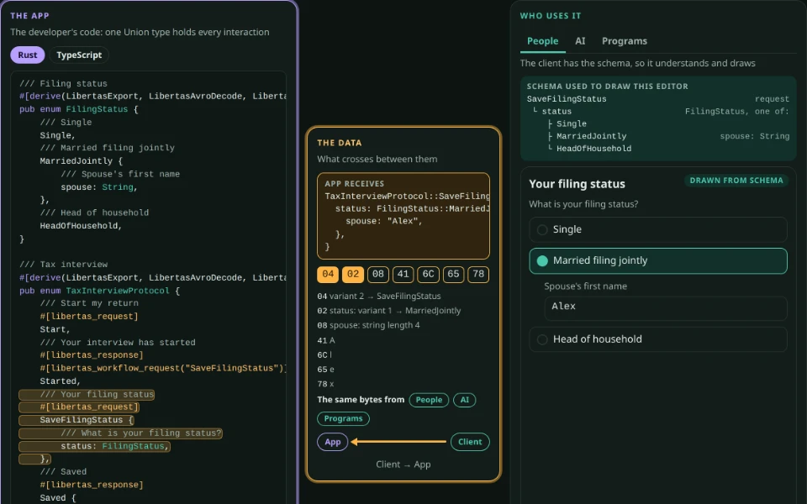
Task: Open the Programs tab under Who Uses It
Action: coord(625,41)
